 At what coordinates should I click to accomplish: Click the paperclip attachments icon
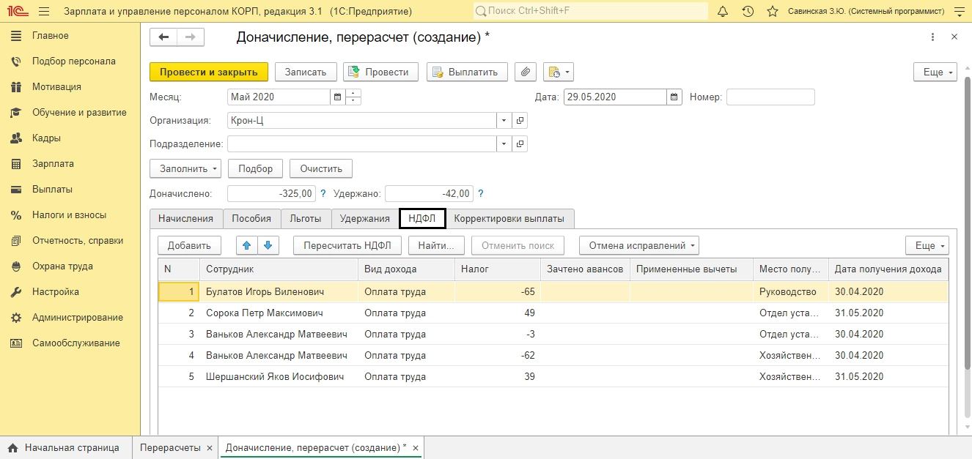[x=525, y=72]
